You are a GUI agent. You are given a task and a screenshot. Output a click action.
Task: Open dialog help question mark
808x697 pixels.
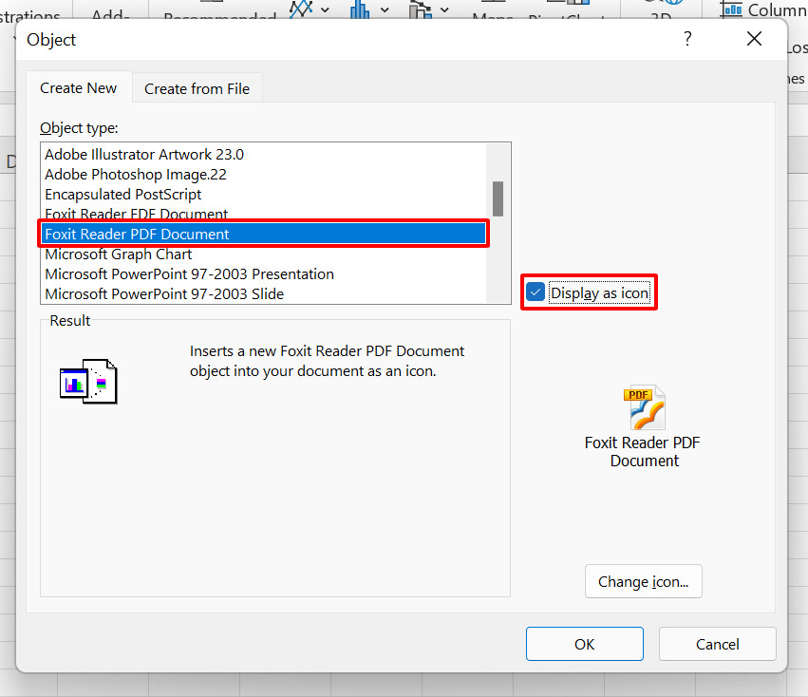(687, 39)
